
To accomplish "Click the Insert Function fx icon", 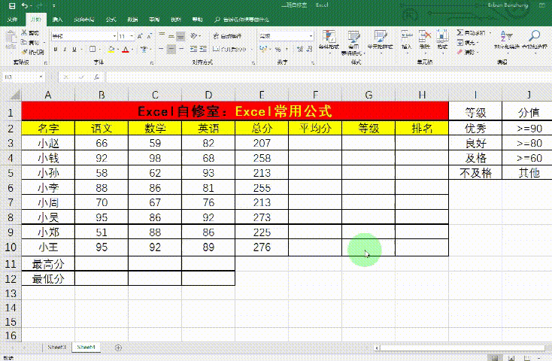I will point(97,77).
